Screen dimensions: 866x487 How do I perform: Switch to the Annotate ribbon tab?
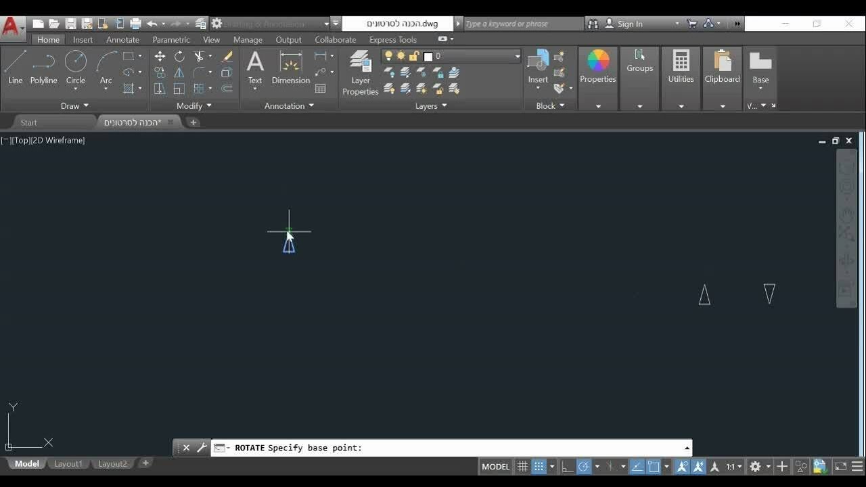click(122, 40)
